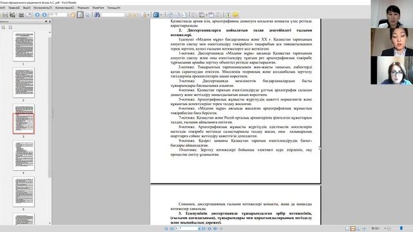Click the search text field

113,15
